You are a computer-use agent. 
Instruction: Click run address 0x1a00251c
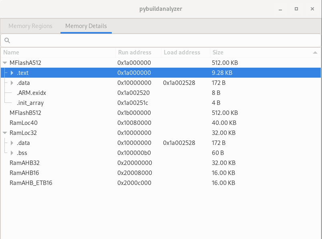click(x=133, y=103)
